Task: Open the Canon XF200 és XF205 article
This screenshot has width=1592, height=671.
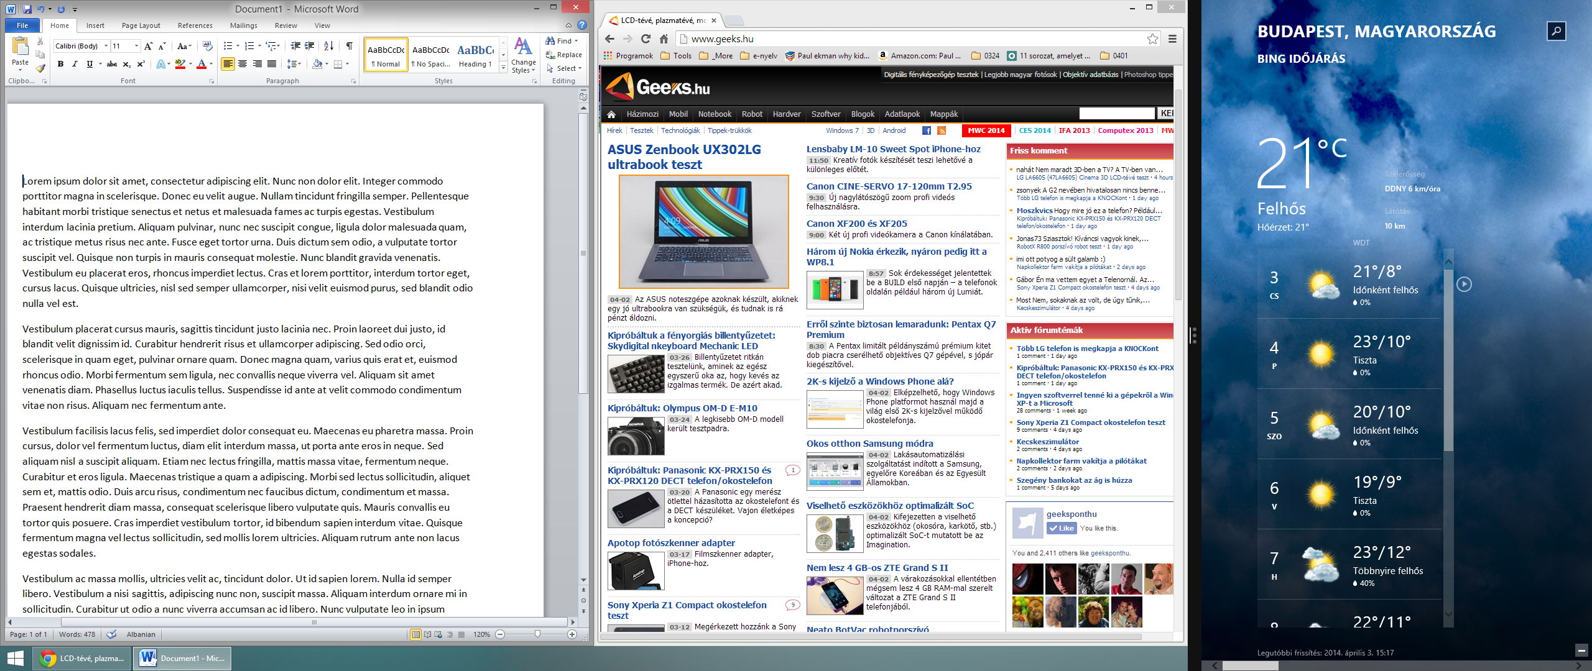Action: [857, 224]
